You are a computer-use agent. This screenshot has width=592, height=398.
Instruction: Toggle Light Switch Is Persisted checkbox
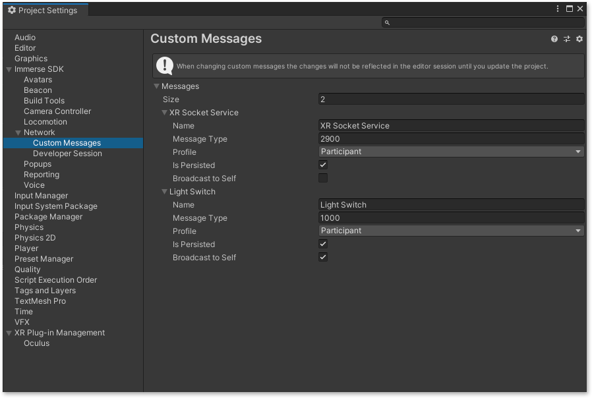(323, 244)
